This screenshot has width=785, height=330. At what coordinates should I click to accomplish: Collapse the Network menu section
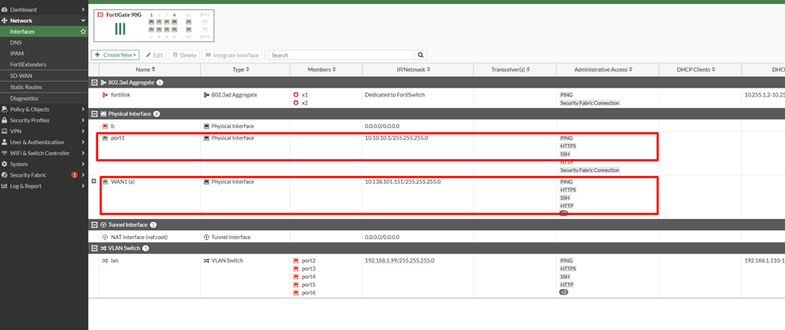pos(83,20)
